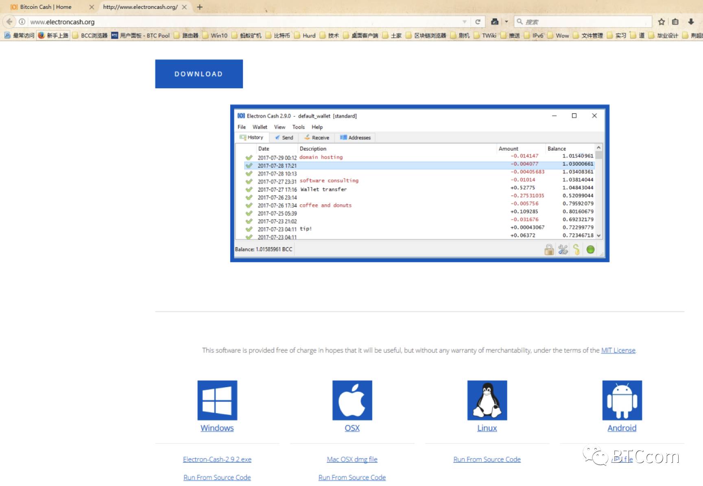The height and width of the screenshot is (486, 703).
Task: Open the BCC浏览器 bookmark folder
Action: [x=90, y=35]
